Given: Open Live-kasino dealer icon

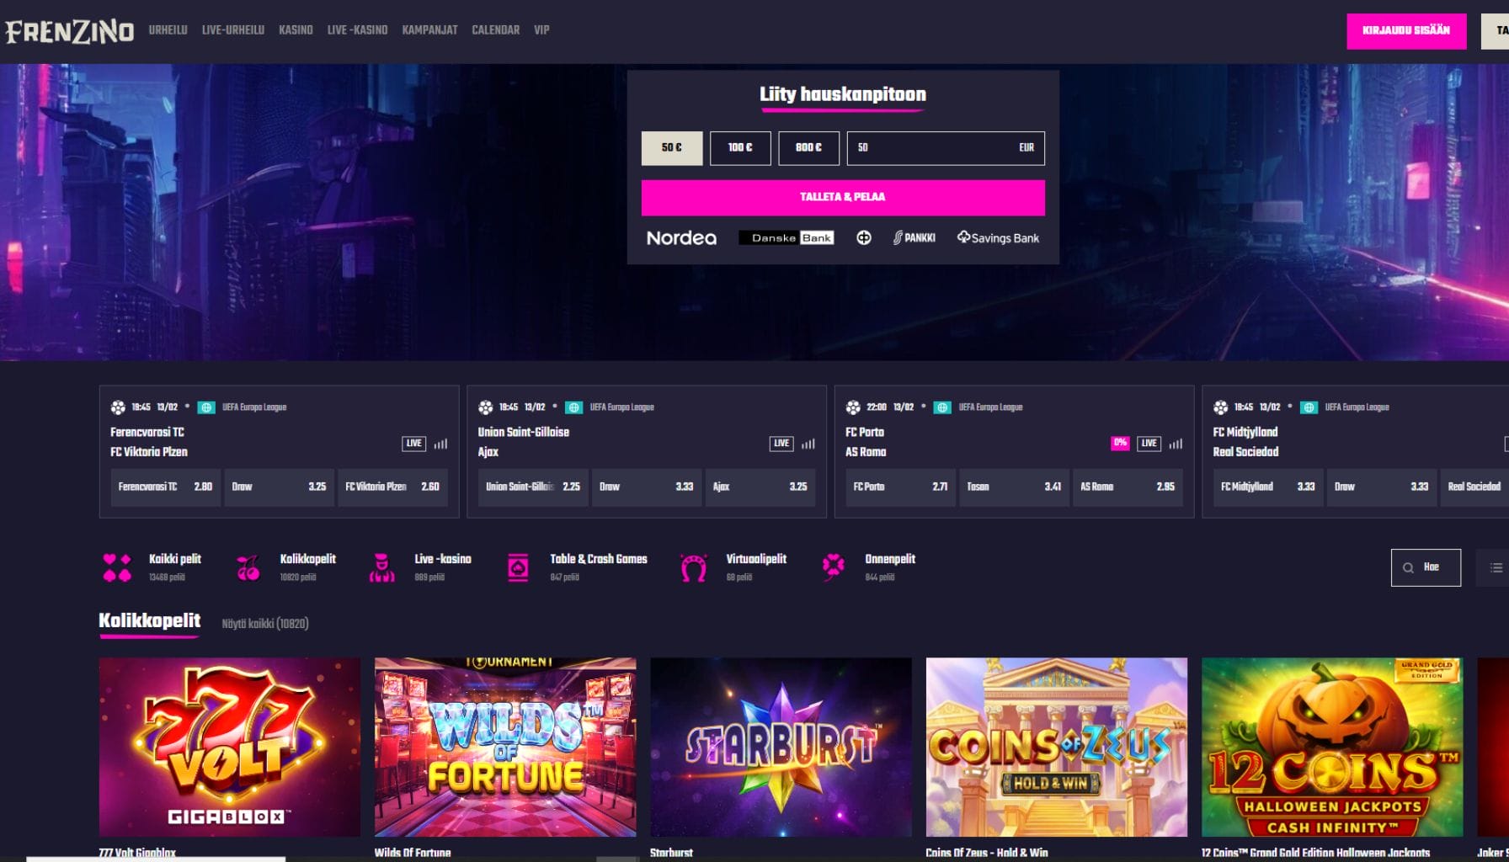Looking at the screenshot, I should click(x=381, y=567).
